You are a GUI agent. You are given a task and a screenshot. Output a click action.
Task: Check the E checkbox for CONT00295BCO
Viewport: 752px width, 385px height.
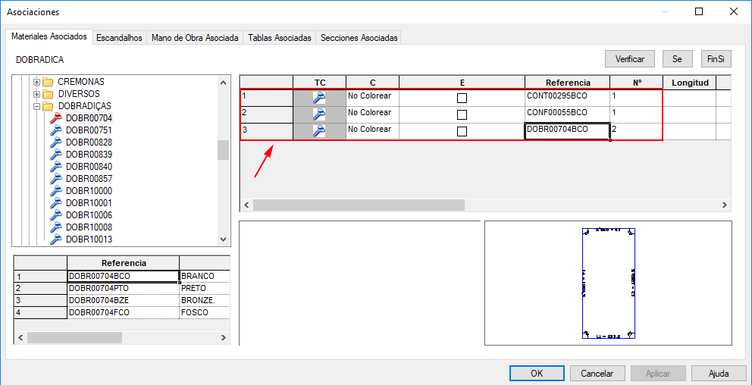[x=462, y=98]
